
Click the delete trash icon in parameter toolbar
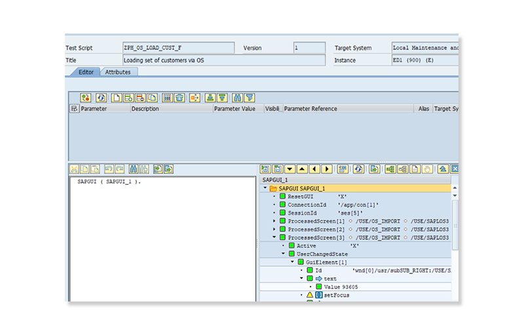(179, 98)
